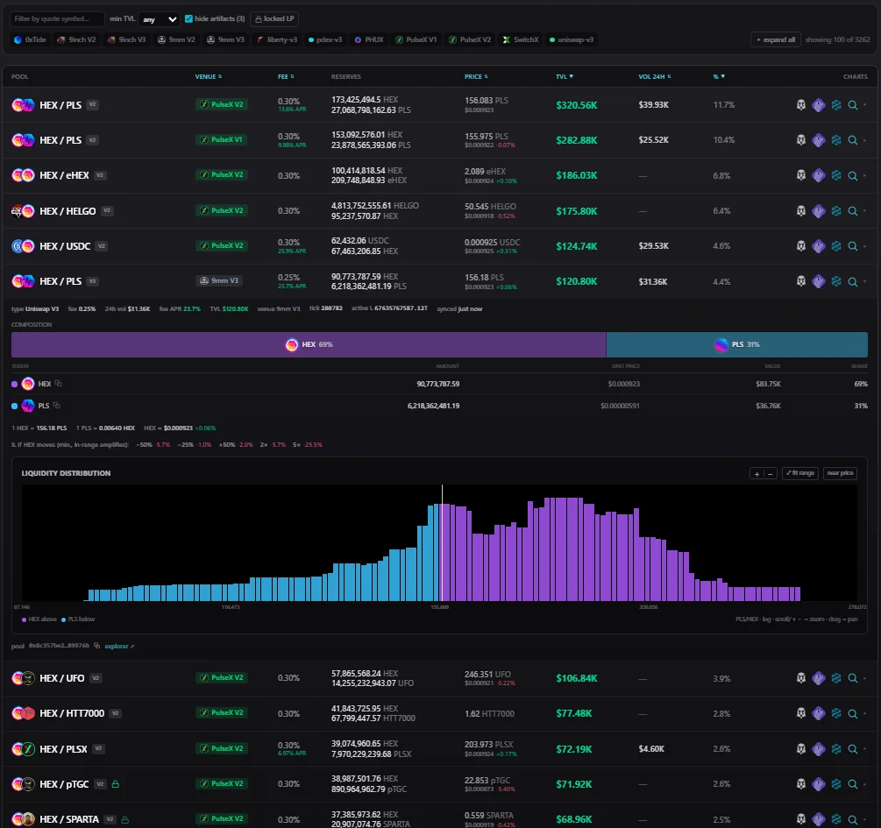Expand the HEX / USDC row arrow
The width and height of the screenshot is (881, 828).
coord(864,246)
